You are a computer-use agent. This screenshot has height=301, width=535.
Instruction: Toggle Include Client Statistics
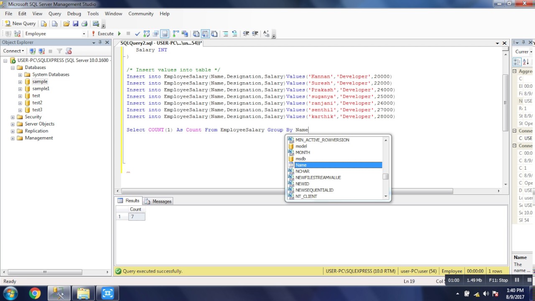click(x=185, y=33)
